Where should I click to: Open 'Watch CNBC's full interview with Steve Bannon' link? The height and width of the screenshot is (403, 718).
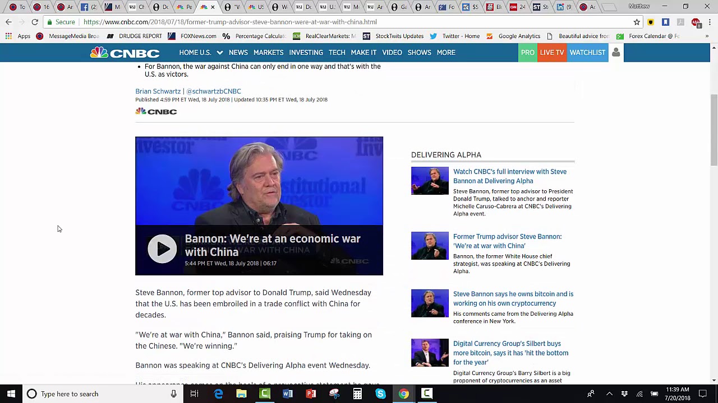point(510,176)
